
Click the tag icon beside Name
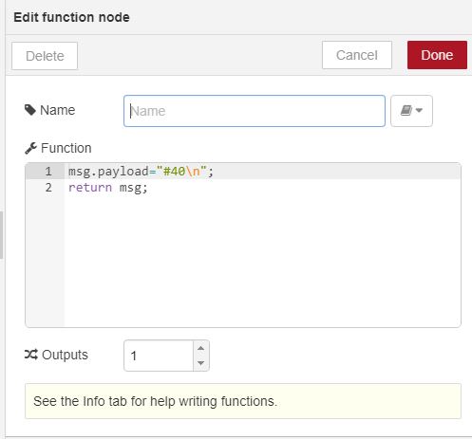click(x=30, y=110)
